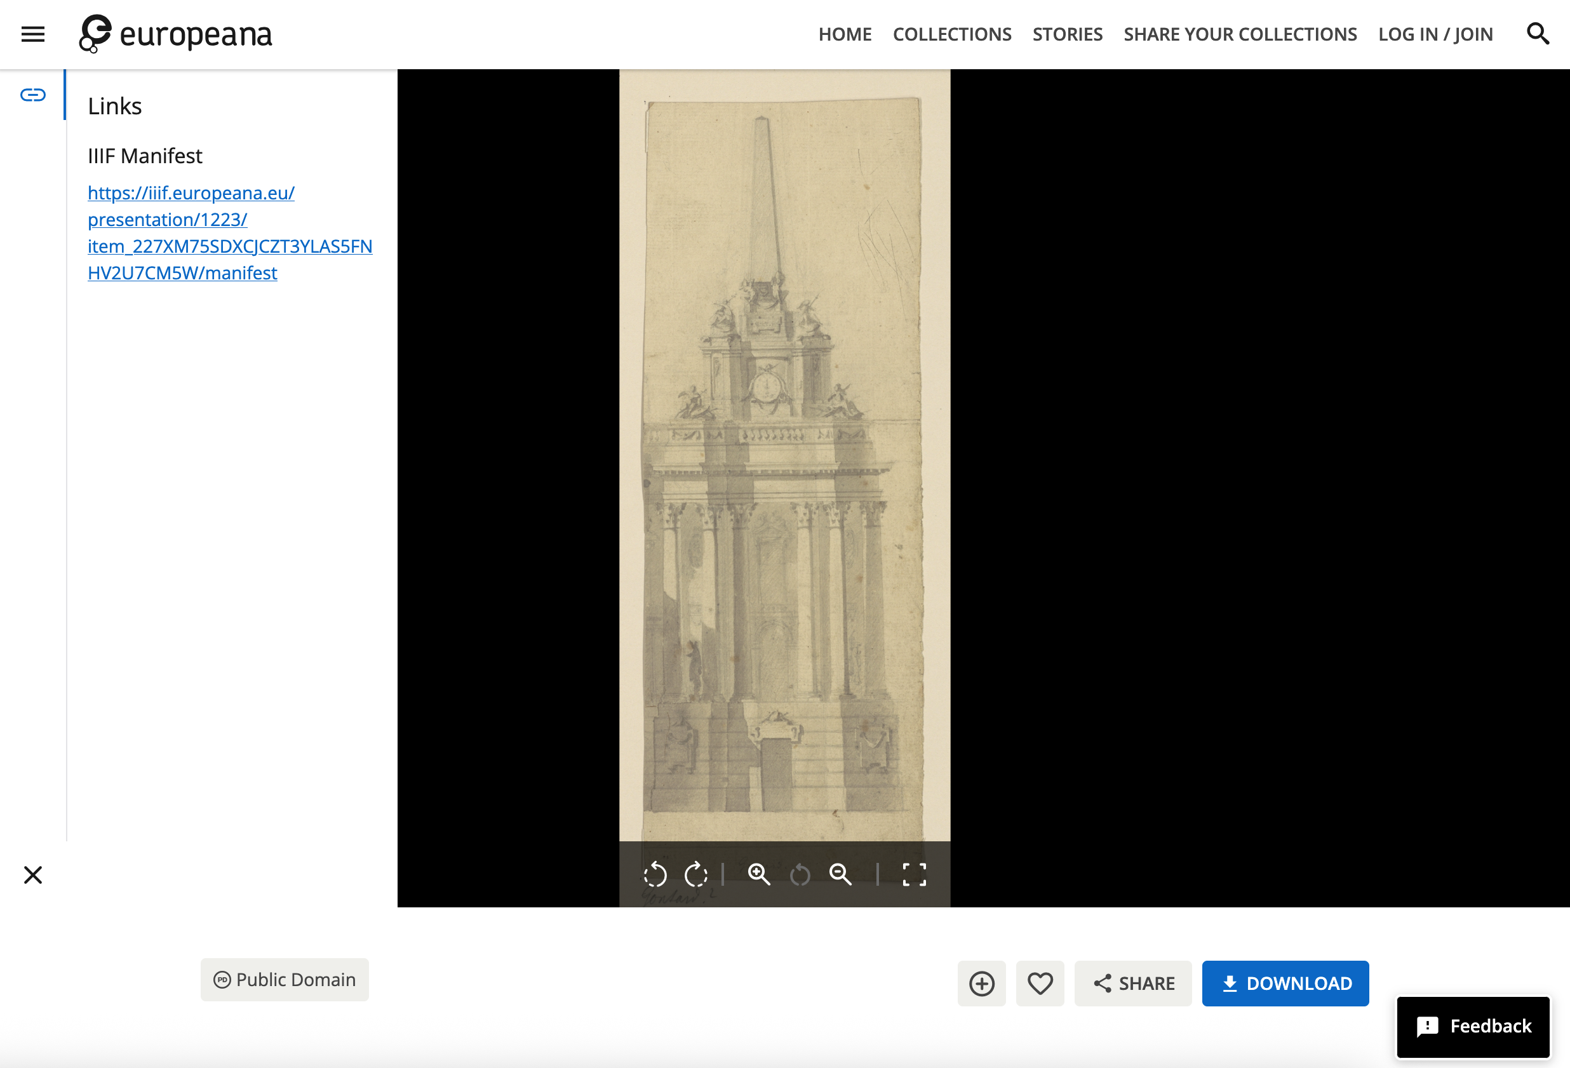Open the hamburger navigation menu

[x=32, y=34]
